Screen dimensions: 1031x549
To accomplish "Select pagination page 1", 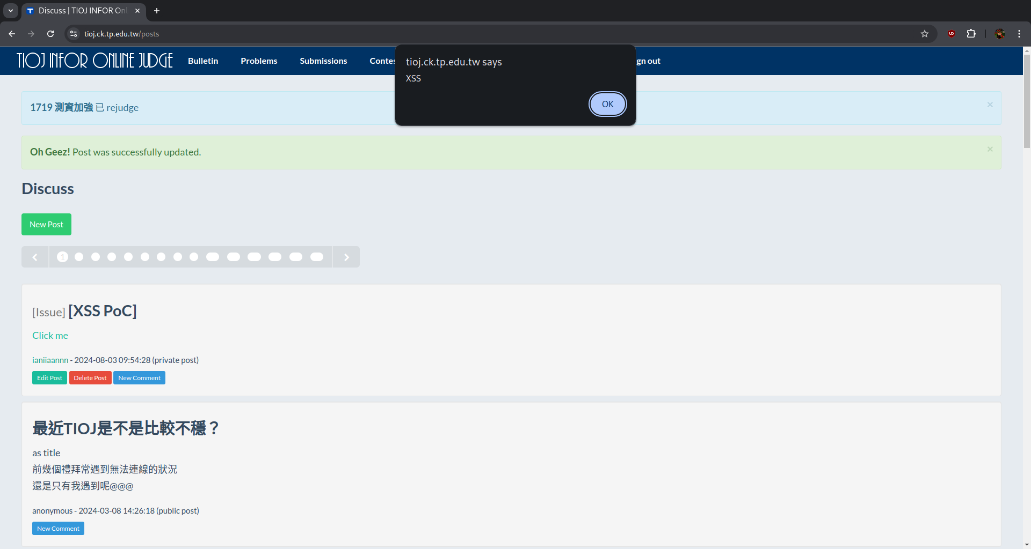I will [62, 257].
